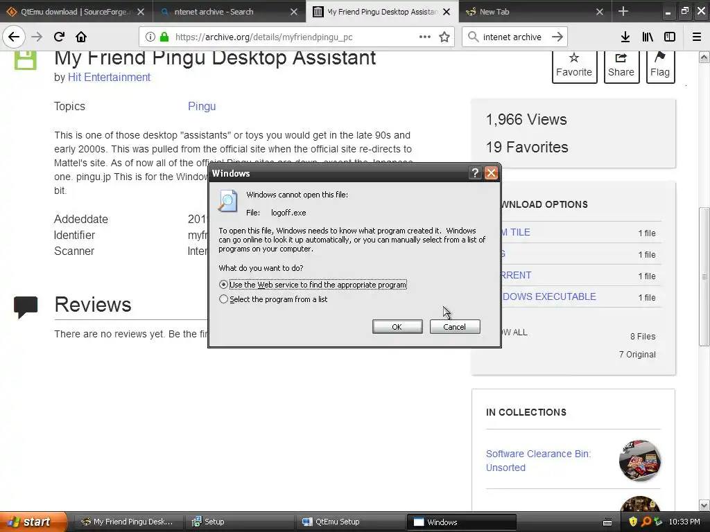This screenshot has height=532, width=710.
Task: Click the Share button on the page
Action: [621, 66]
